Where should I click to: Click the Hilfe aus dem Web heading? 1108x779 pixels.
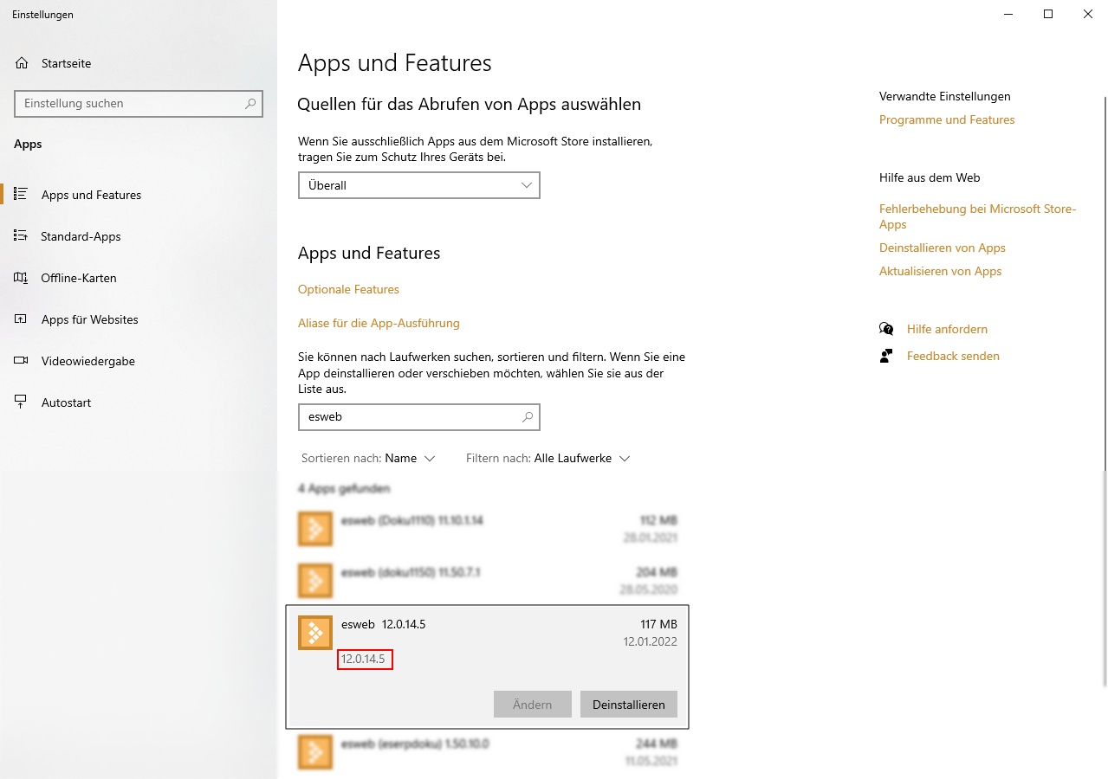930,177
